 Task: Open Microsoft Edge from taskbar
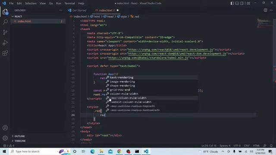92,151
